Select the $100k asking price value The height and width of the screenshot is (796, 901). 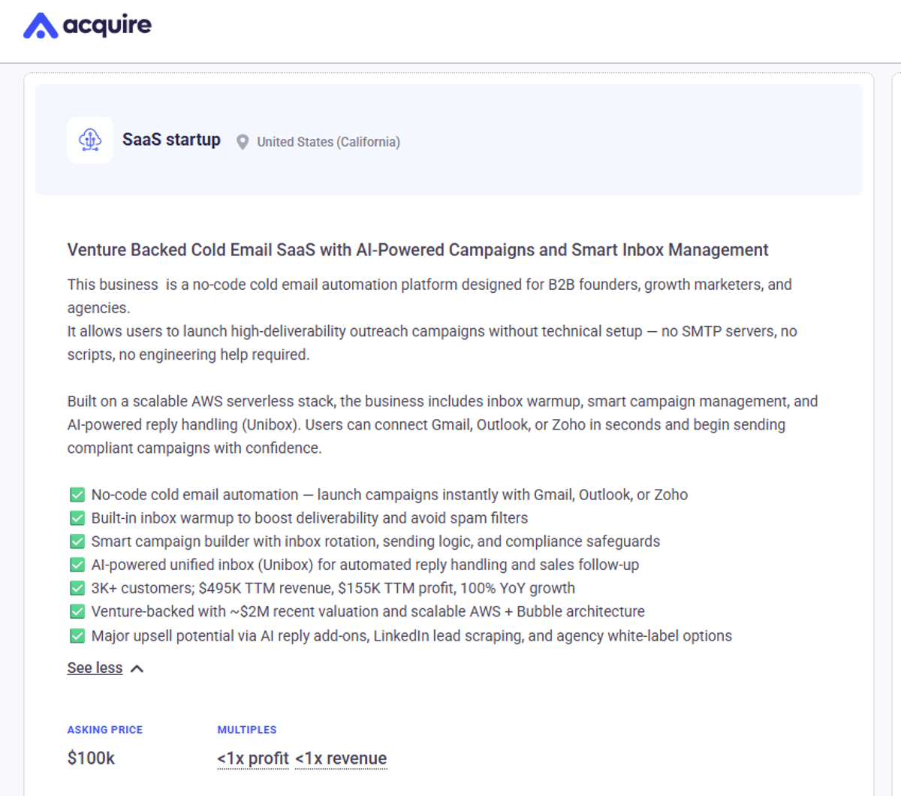pyautogui.click(x=91, y=758)
